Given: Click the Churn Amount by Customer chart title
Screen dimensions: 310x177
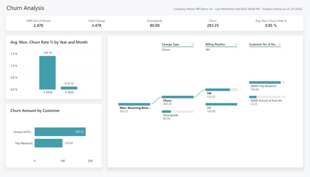Looking at the screenshot, I should (x=35, y=111).
